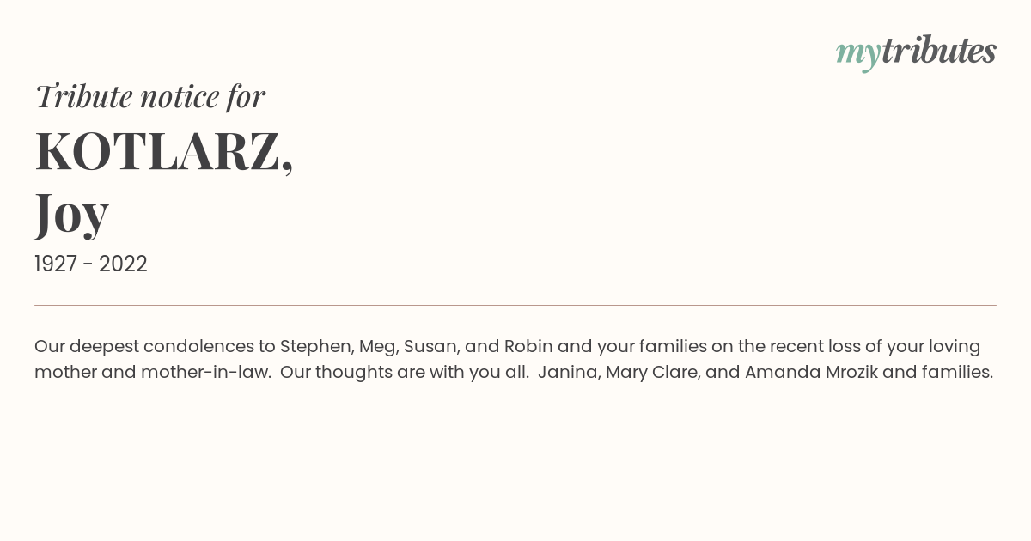Screen dimensions: 1031x541
Task: Click the surname KOTLARZ heading
Action: pos(164,152)
